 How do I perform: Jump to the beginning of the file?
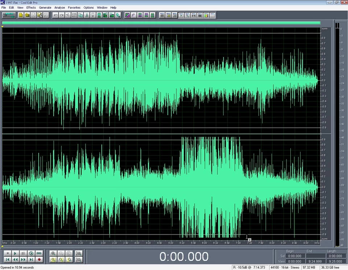coord(7,260)
